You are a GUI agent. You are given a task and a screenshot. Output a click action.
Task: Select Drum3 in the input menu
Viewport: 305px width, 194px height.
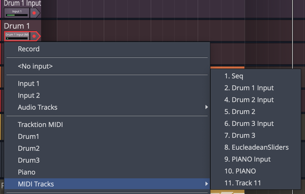(29, 160)
